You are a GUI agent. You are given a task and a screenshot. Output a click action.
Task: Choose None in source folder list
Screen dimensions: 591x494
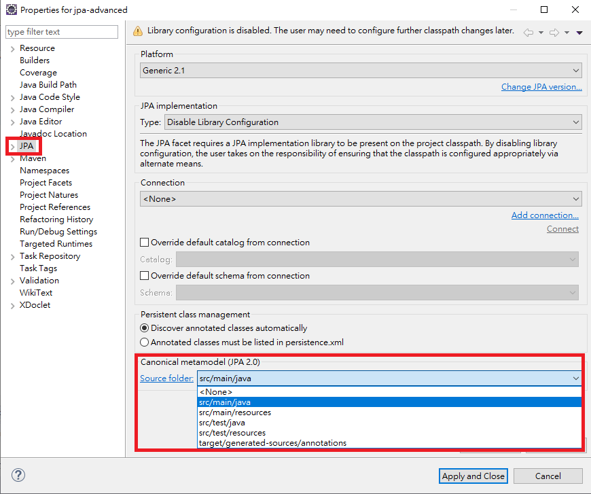(389, 392)
